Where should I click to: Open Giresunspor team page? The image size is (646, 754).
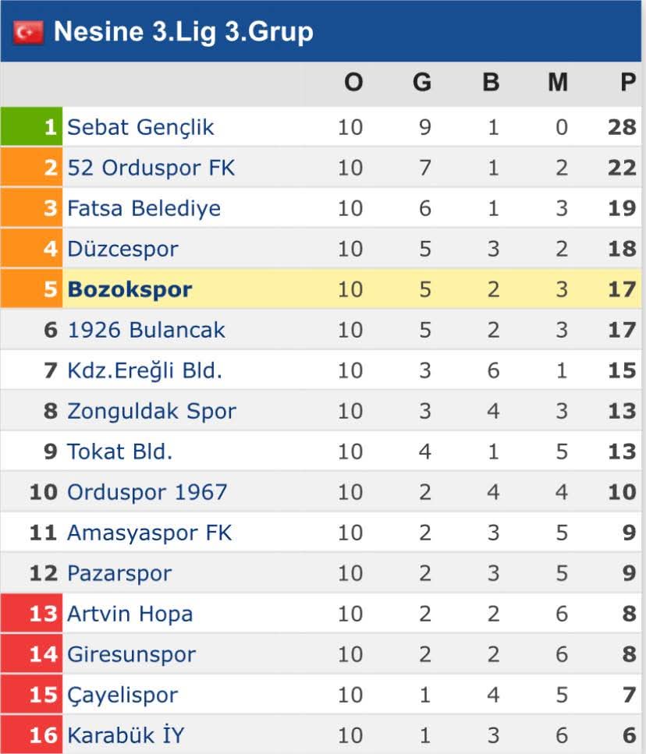point(131,654)
